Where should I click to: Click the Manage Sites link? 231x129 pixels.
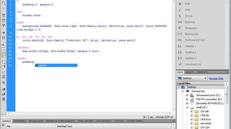[x=216, y=78]
